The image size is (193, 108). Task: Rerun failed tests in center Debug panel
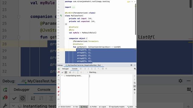[x=59, y=72]
